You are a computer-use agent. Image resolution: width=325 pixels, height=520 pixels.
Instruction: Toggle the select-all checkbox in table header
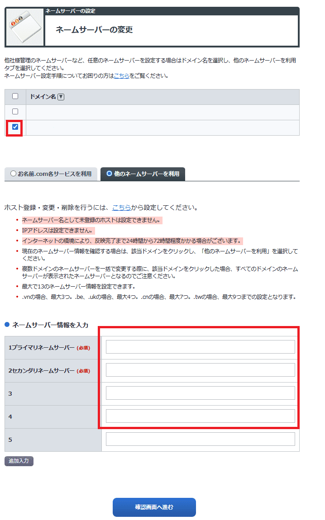coord(15,96)
